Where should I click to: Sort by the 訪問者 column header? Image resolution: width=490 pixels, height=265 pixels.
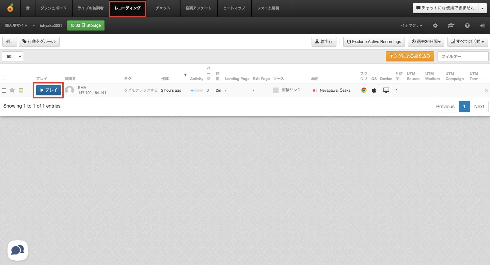[x=70, y=79]
